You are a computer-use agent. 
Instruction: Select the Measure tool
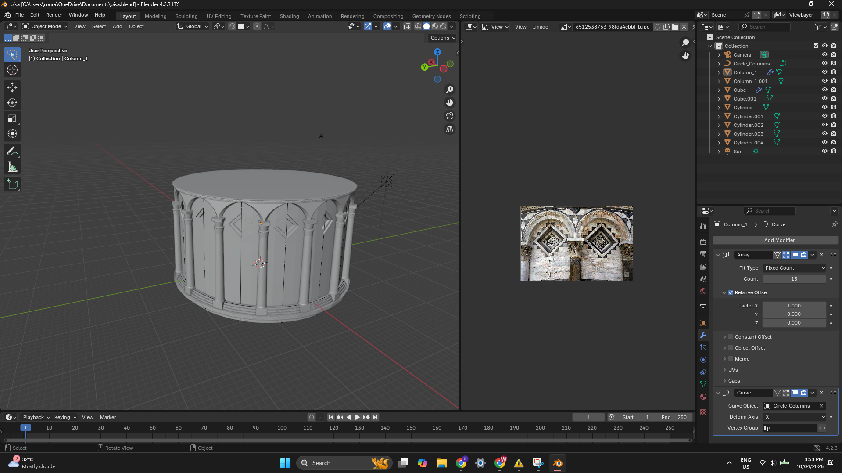pos(12,167)
